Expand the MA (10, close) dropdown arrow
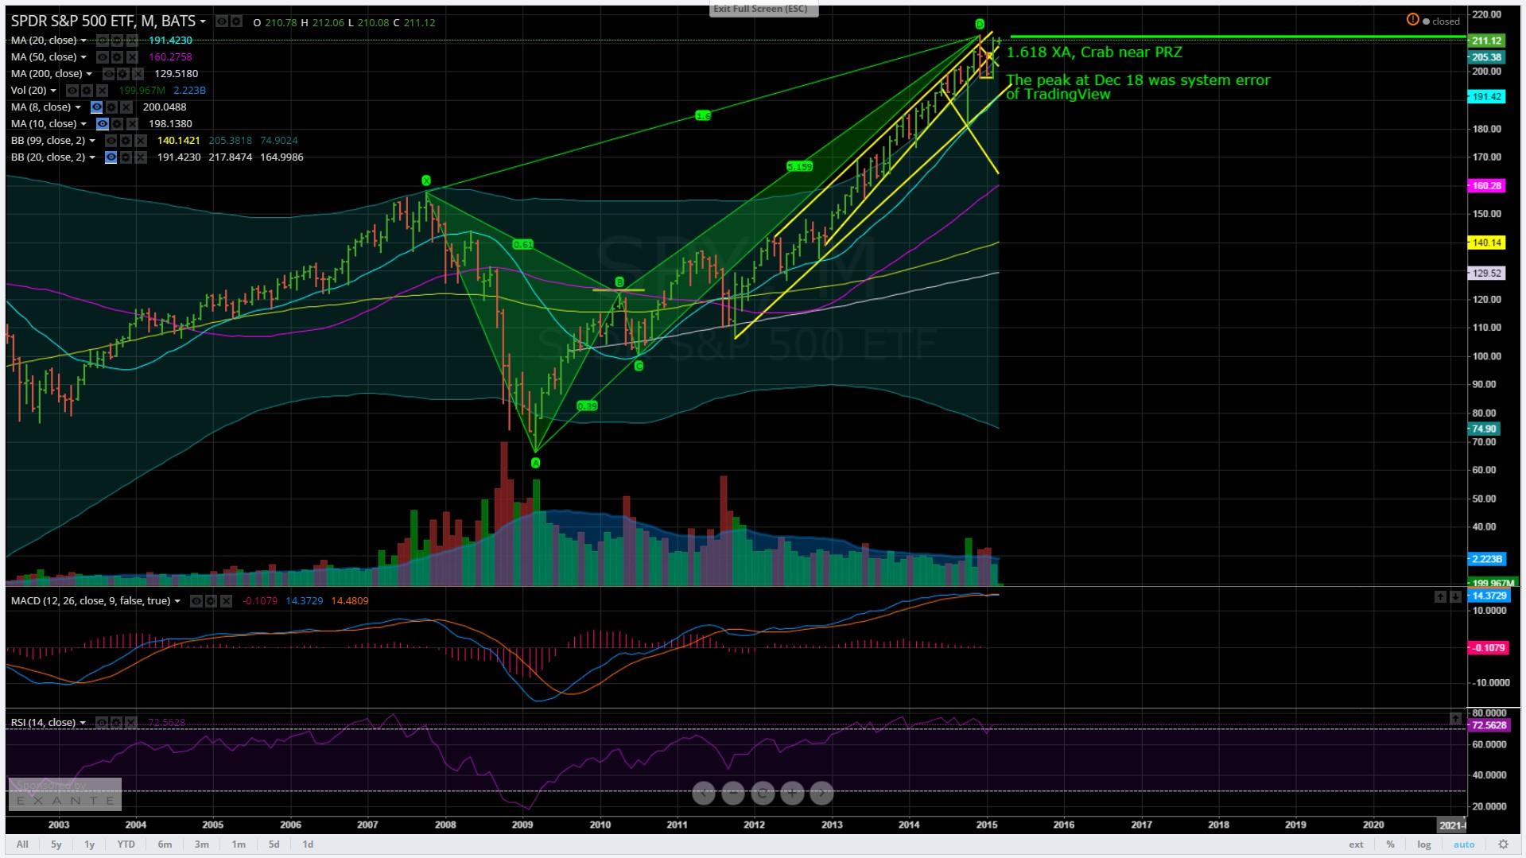Viewport: 1526px width, 858px height. (83, 123)
